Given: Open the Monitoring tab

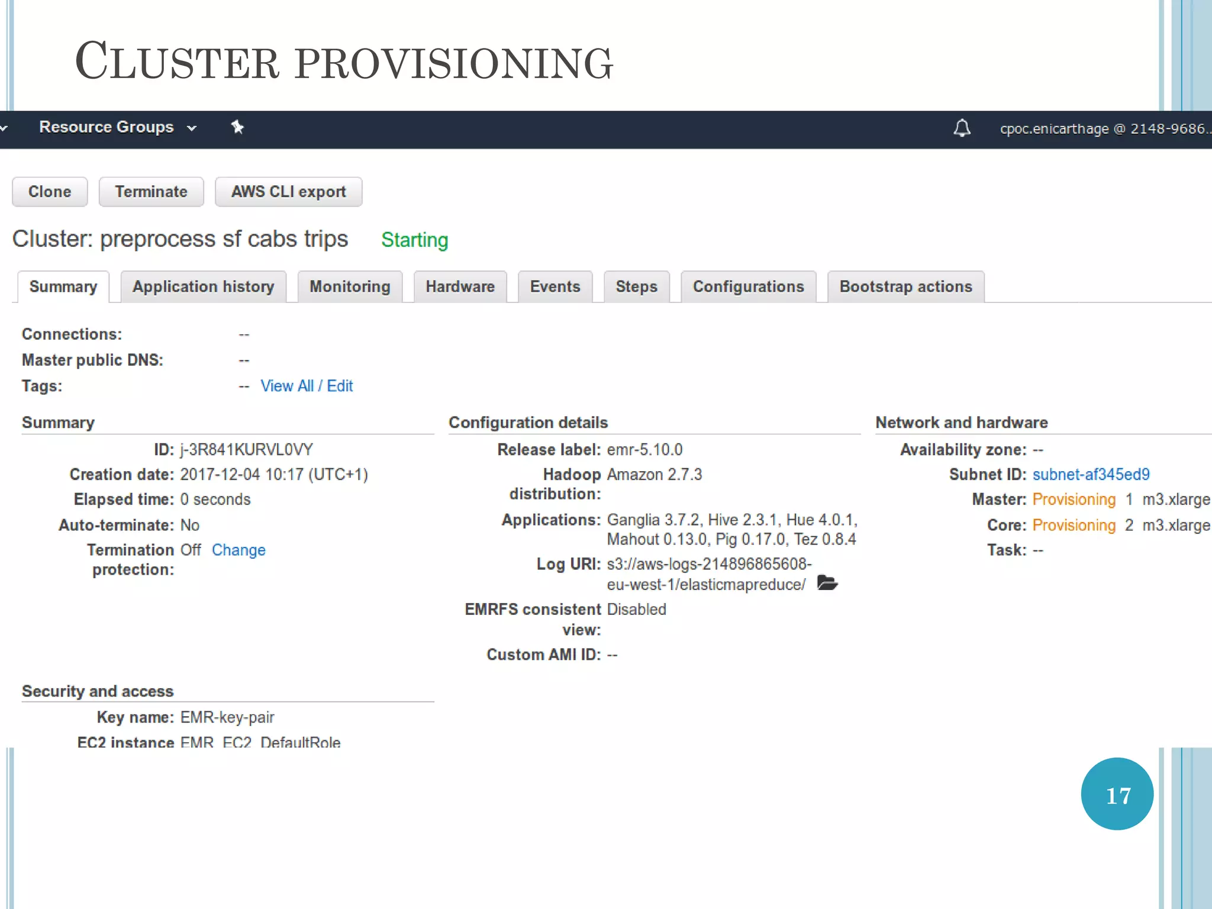Looking at the screenshot, I should pyautogui.click(x=350, y=286).
